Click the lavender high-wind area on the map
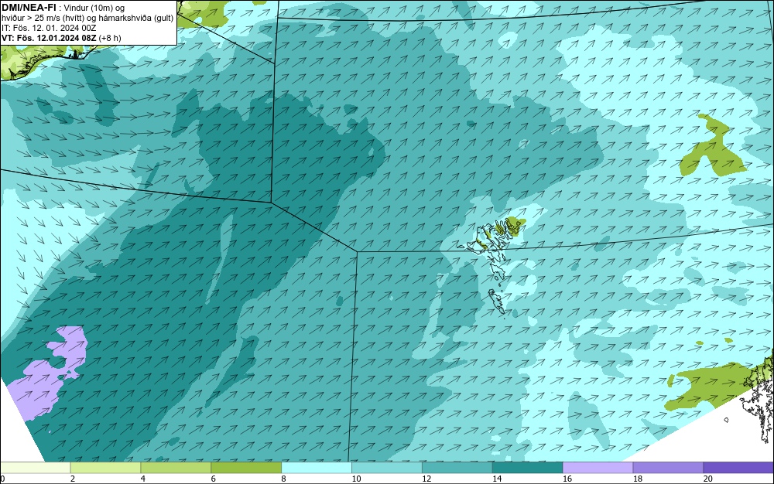Screen dimensions: 774x484 point(47,372)
